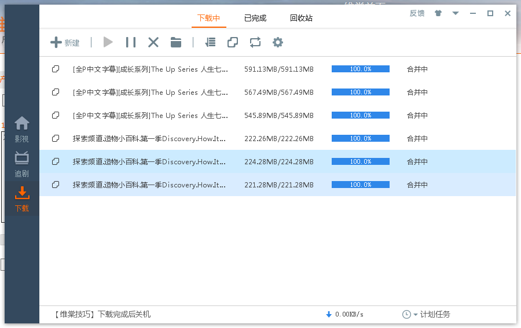521x328 pixels.
Task: Expand the title bar dropdown arrow menu
Action: pos(456,13)
